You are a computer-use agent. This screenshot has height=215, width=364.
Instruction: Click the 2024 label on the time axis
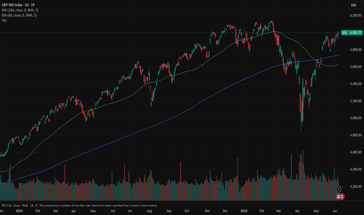click(x=19, y=211)
